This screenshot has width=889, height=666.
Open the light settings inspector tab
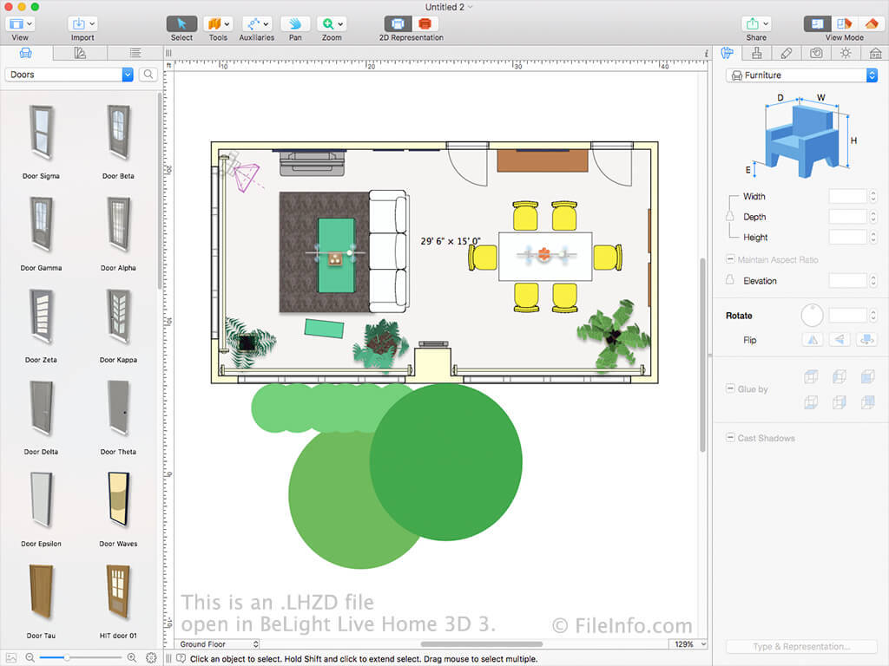846,53
